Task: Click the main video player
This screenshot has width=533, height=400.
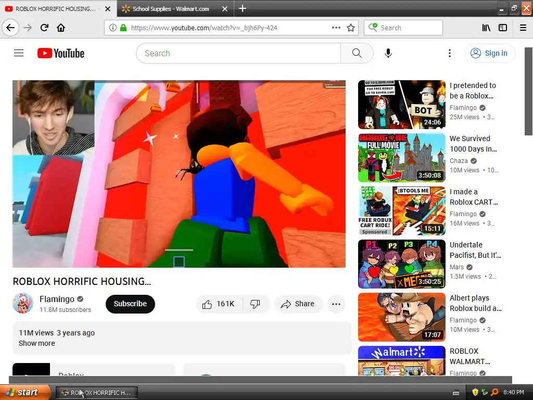Action: pos(179,174)
